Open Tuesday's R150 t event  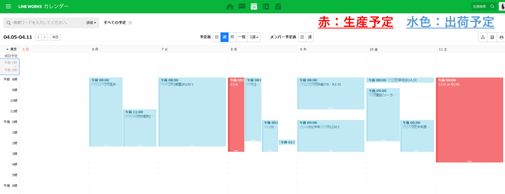(192, 112)
